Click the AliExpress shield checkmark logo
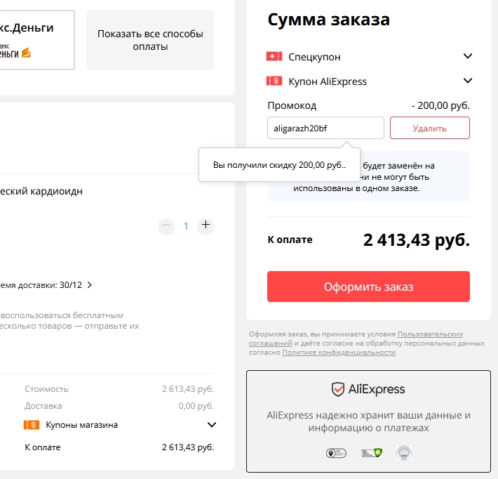Image resolution: width=498 pixels, height=479 pixels. pyautogui.click(x=338, y=389)
